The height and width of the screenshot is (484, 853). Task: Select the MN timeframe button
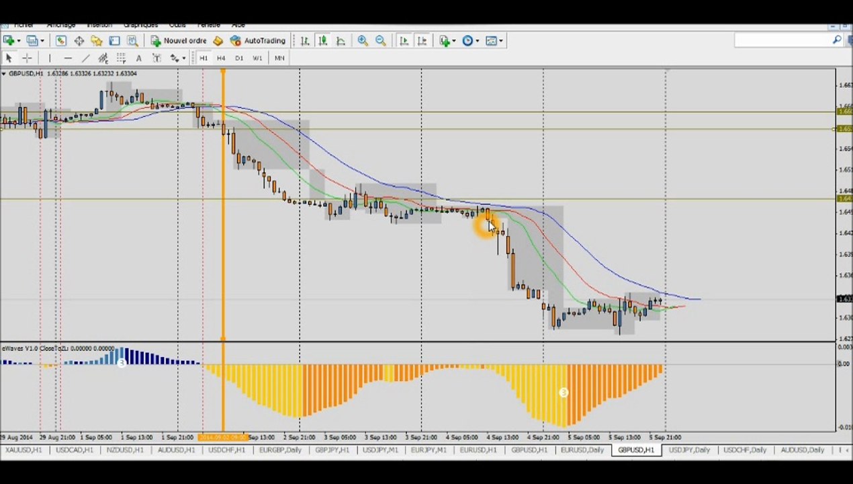(279, 58)
